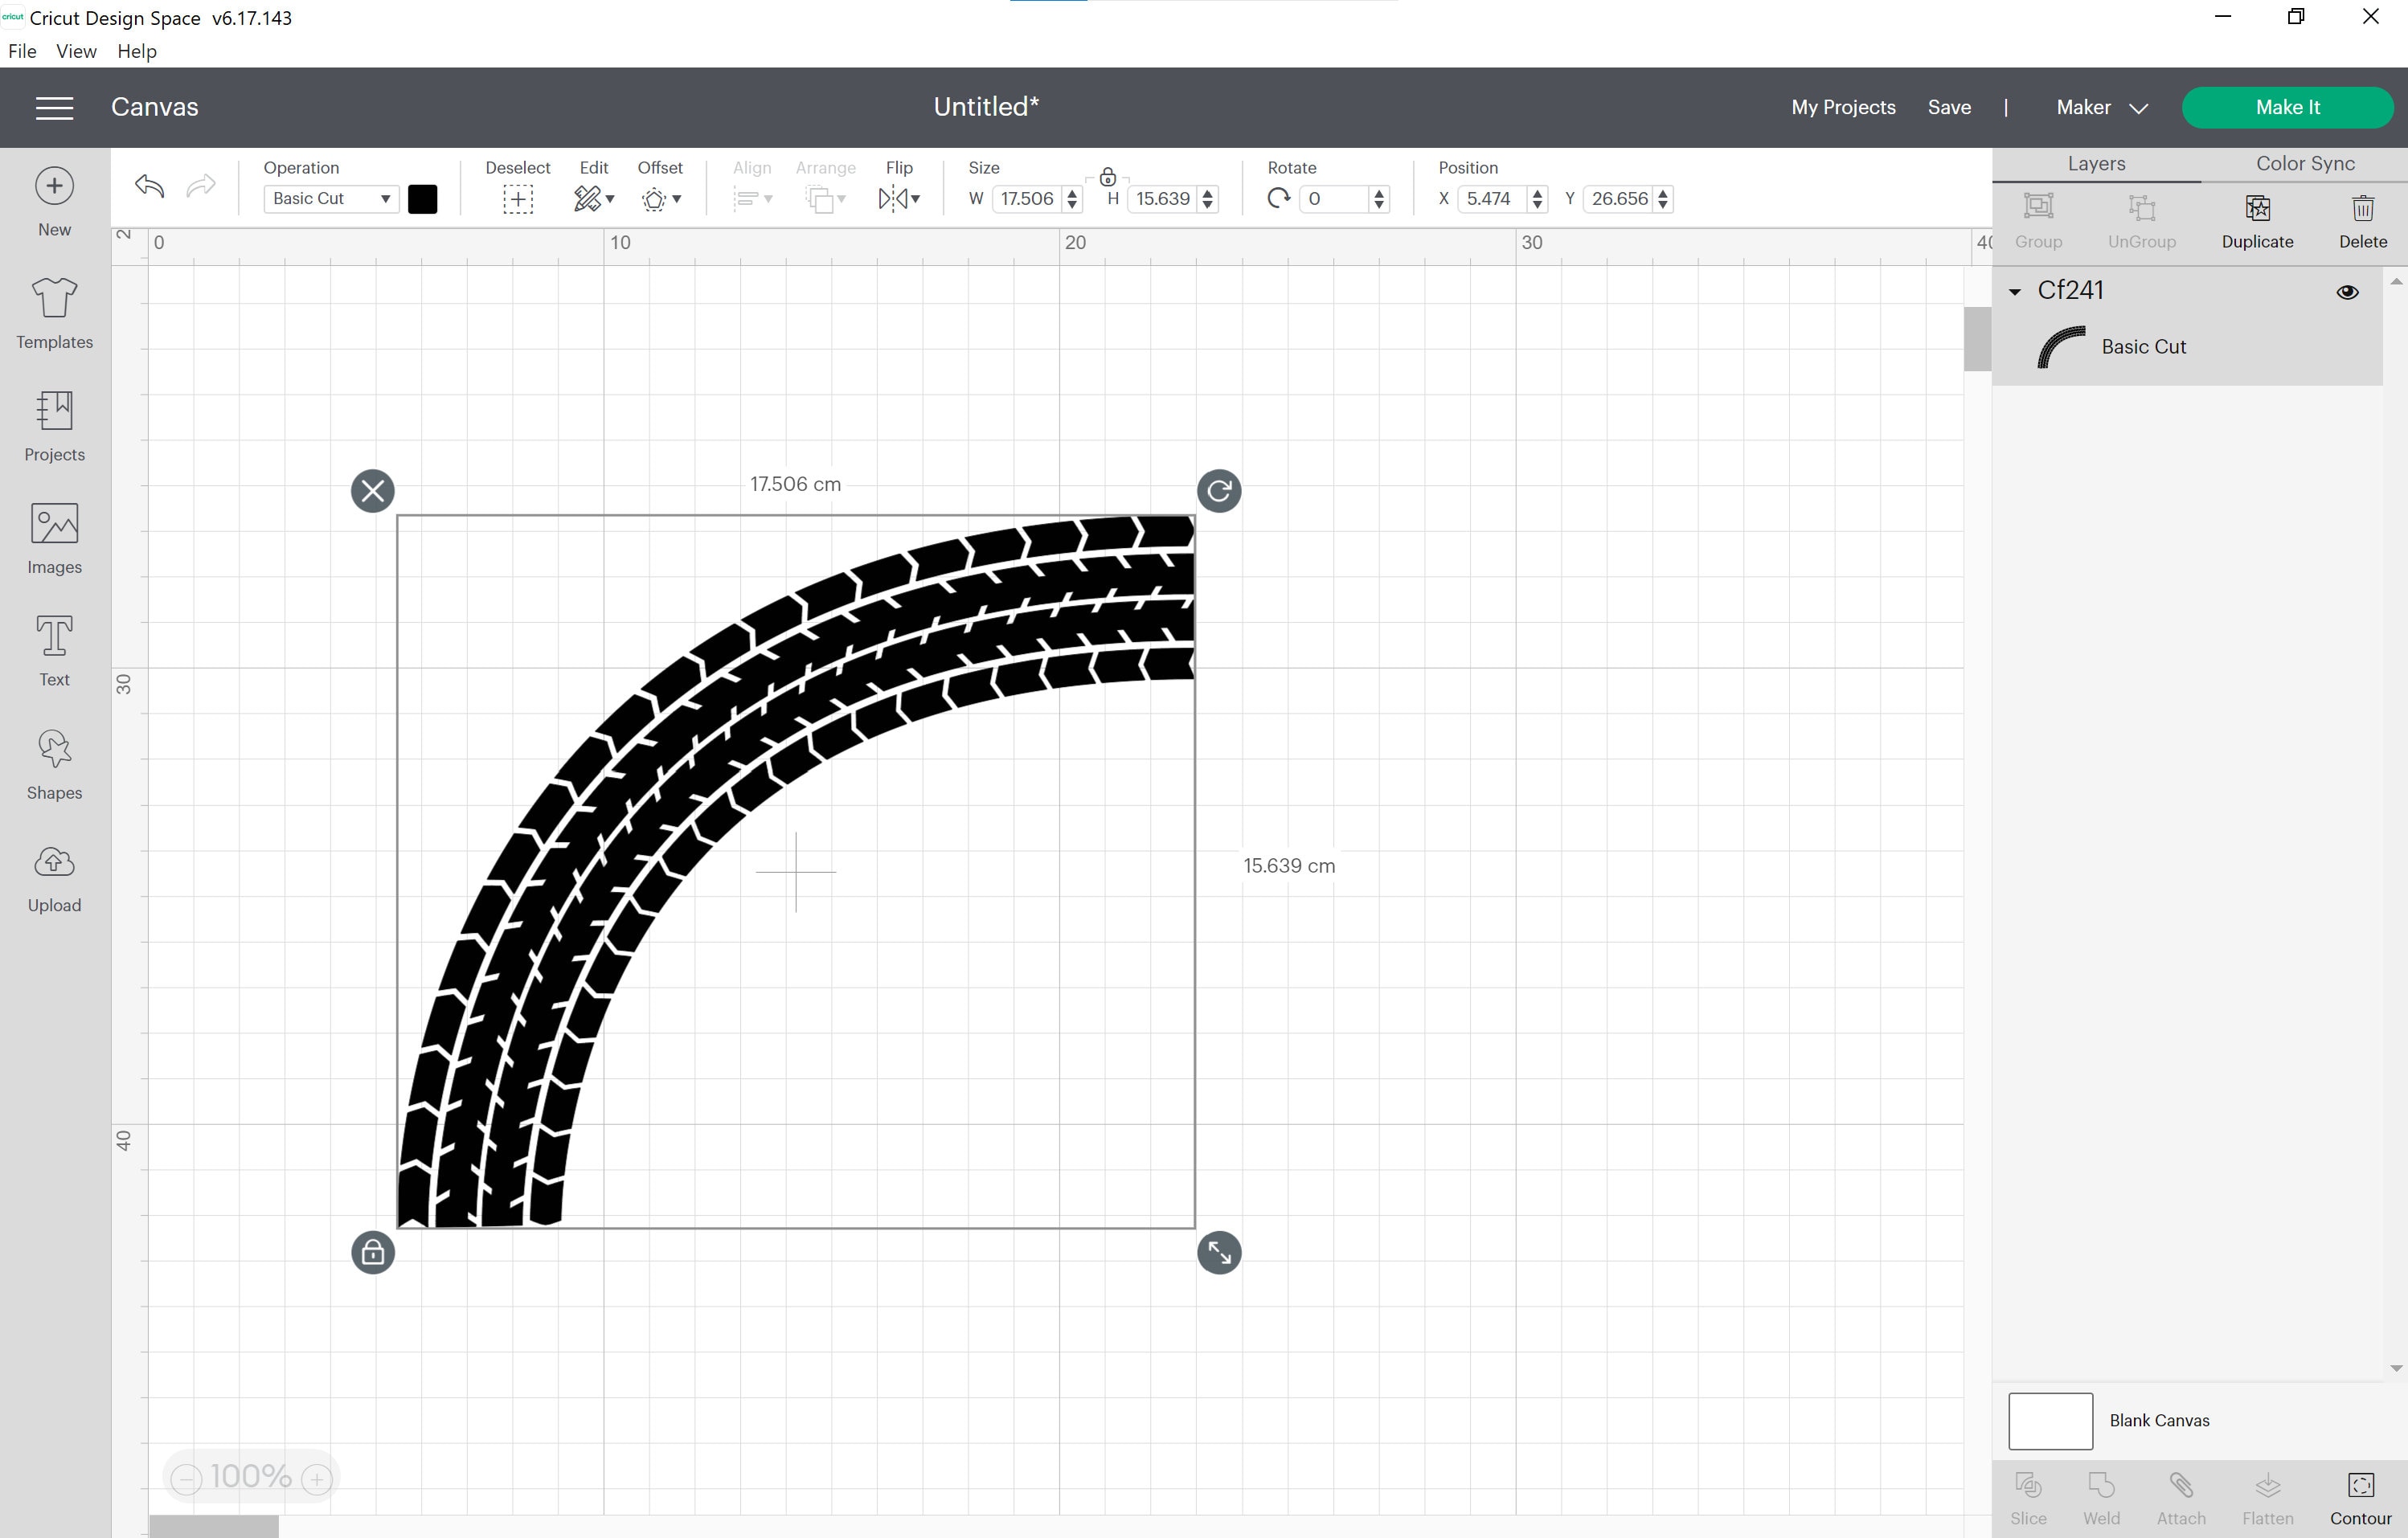The height and width of the screenshot is (1538, 2408).
Task: Click the Rotate angle input field
Action: 1333,199
